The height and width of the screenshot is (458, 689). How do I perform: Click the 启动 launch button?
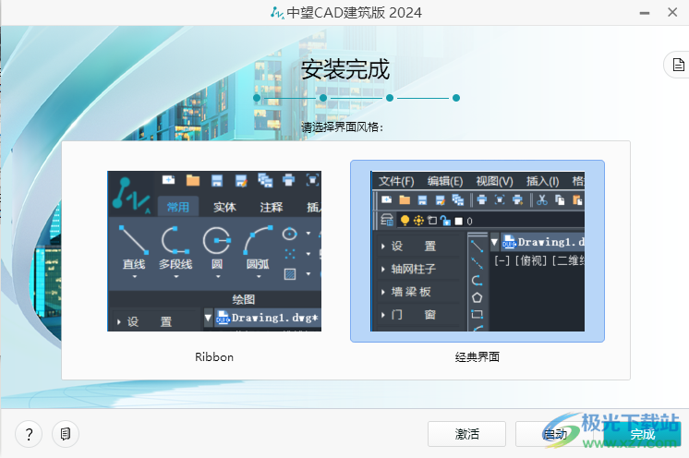pyautogui.click(x=554, y=434)
